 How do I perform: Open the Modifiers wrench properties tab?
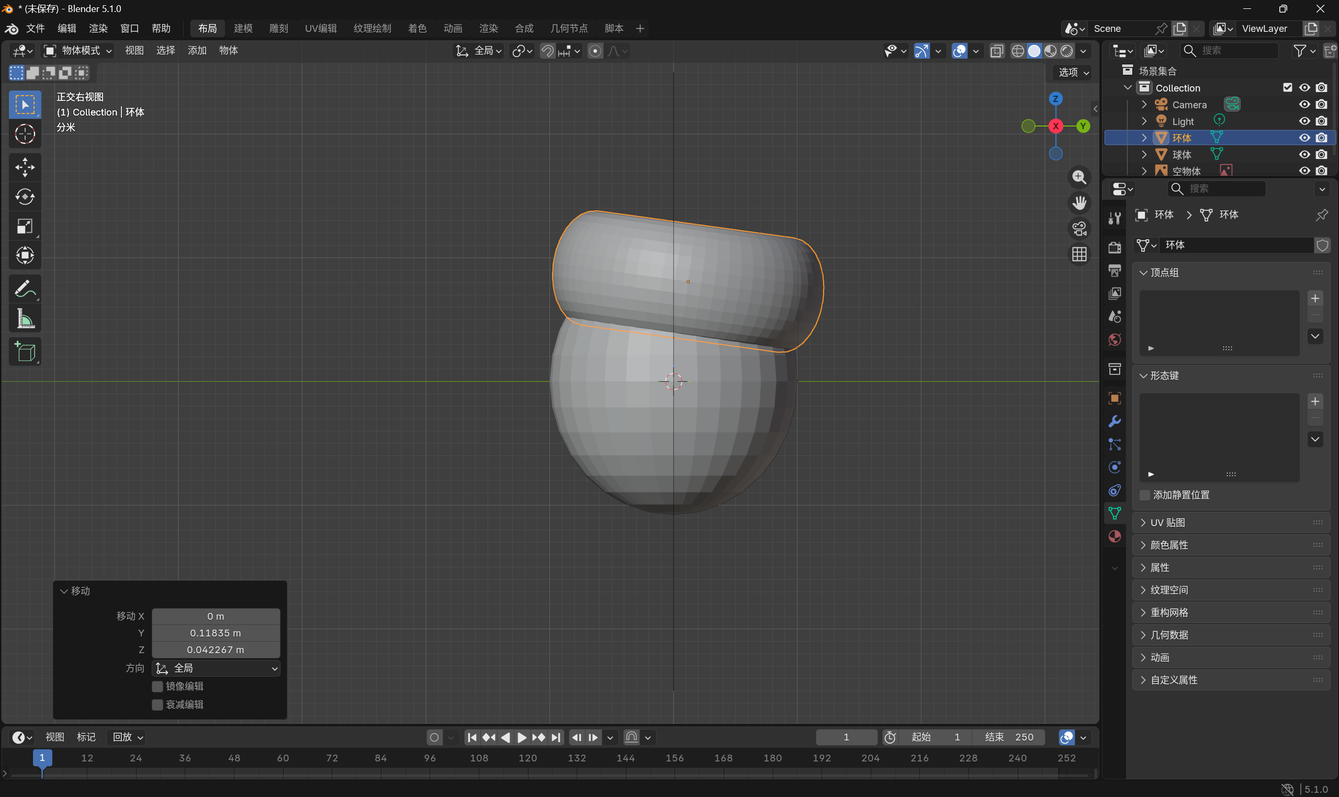(1115, 421)
